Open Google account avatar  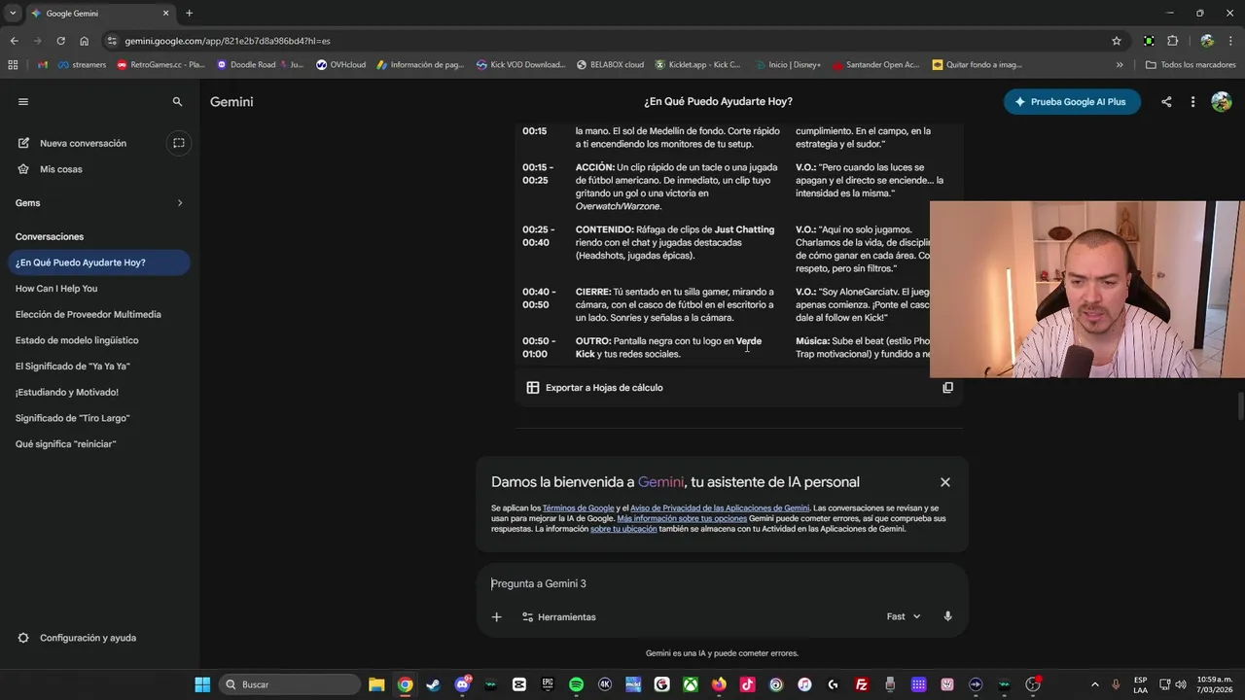pyautogui.click(x=1222, y=102)
